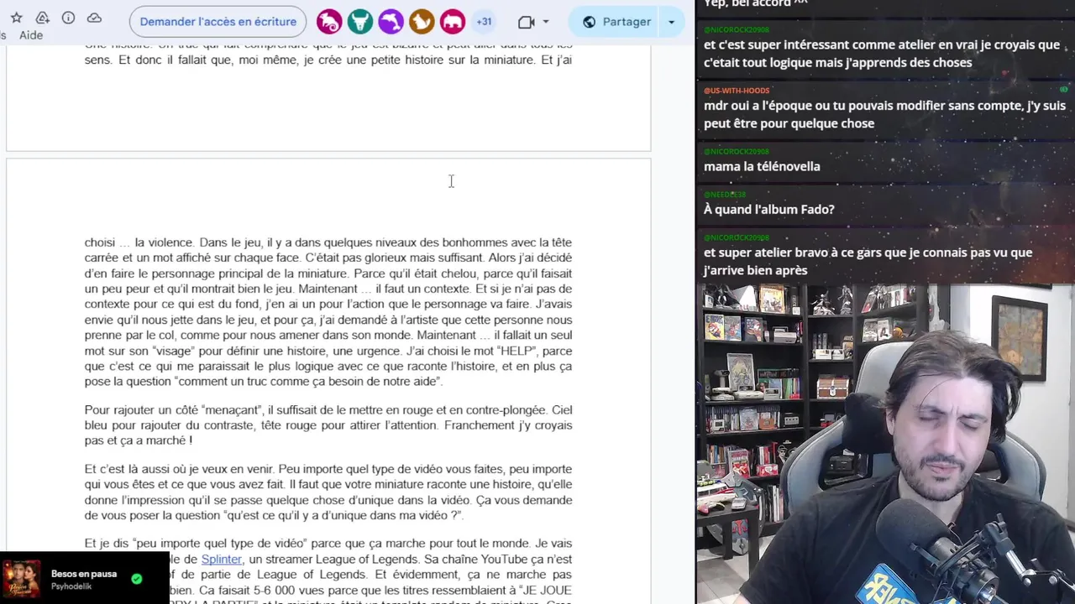1075x604 pixels.
Task: Open document info icon
Action: click(68, 18)
